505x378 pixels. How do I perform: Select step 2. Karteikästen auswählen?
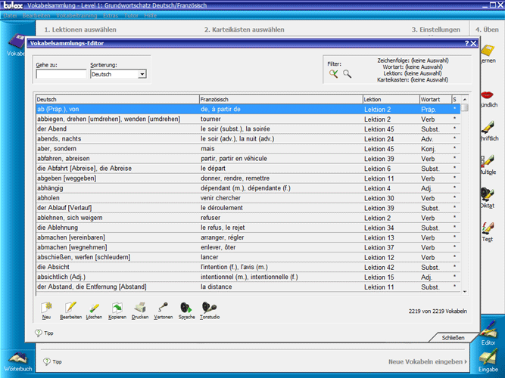pyautogui.click(x=244, y=29)
